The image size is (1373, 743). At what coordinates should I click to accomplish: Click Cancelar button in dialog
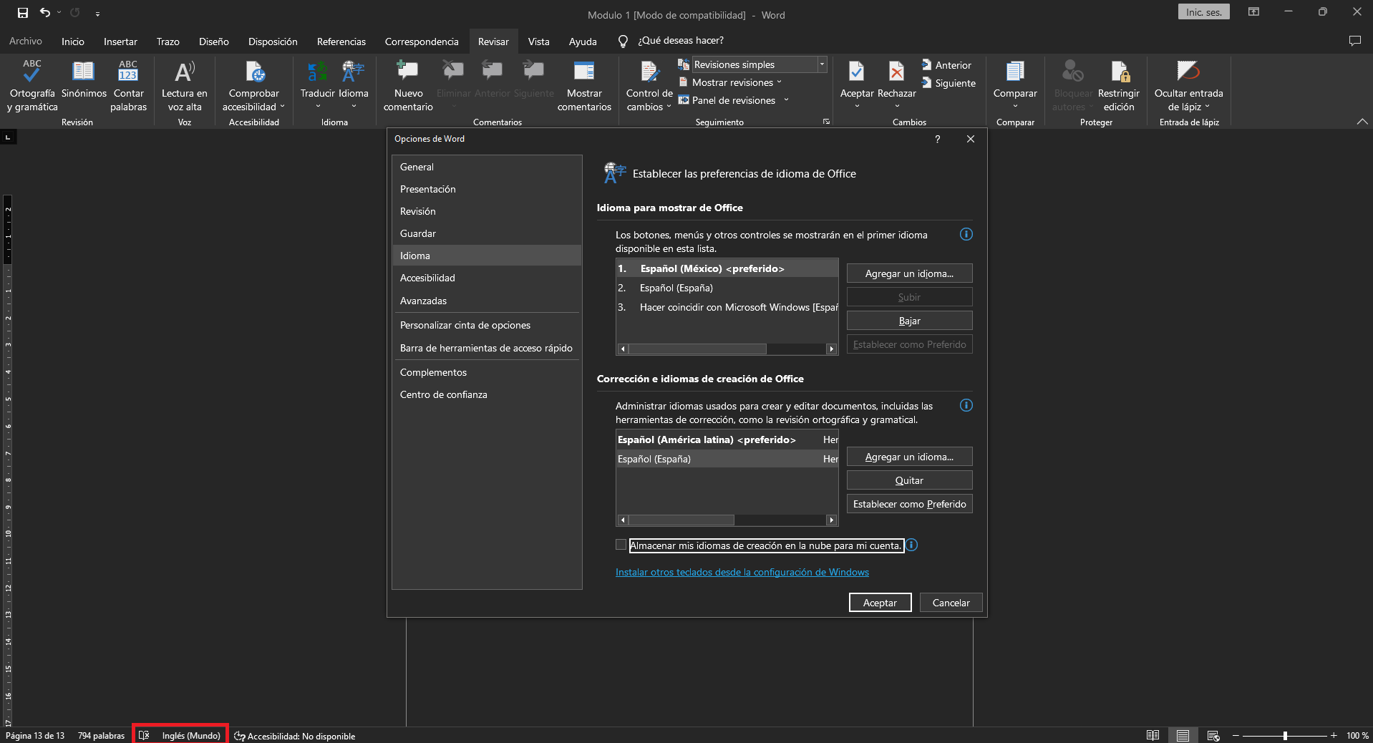tap(951, 603)
